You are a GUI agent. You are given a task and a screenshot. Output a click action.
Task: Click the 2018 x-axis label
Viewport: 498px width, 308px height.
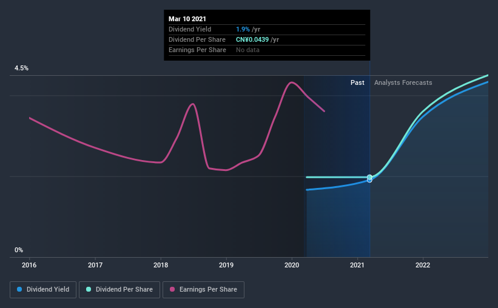(161, 265)
